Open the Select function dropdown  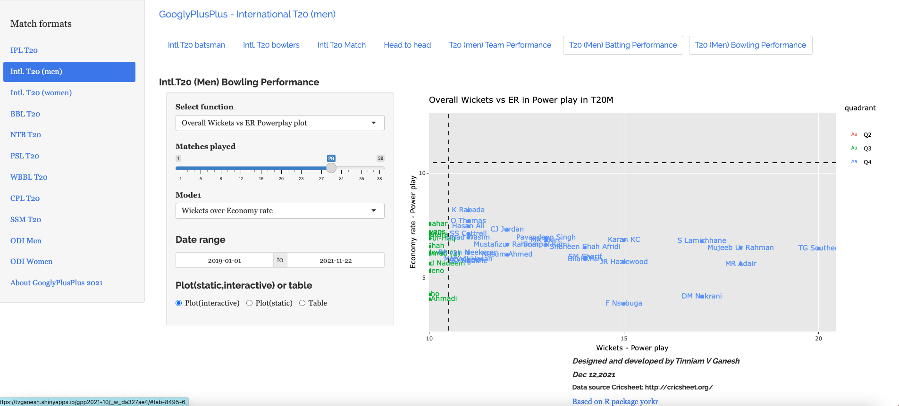[x=280, y=123]
